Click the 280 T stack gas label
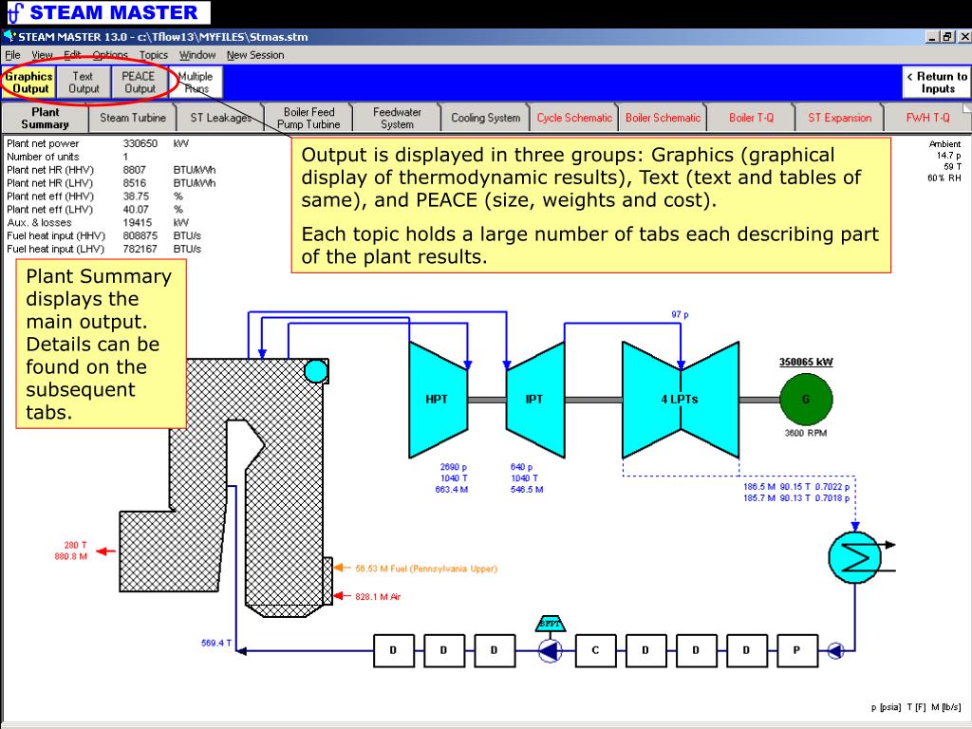 coord(75,545)
